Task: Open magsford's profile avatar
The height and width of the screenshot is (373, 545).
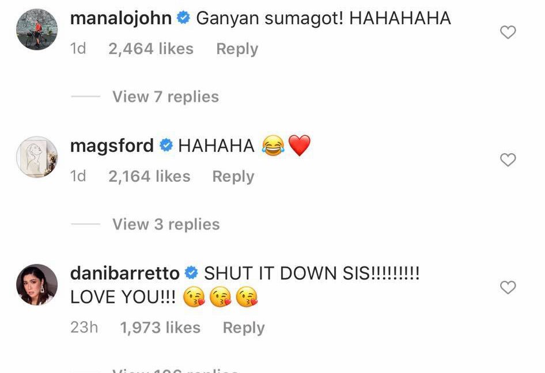Action: pos(37,157)
